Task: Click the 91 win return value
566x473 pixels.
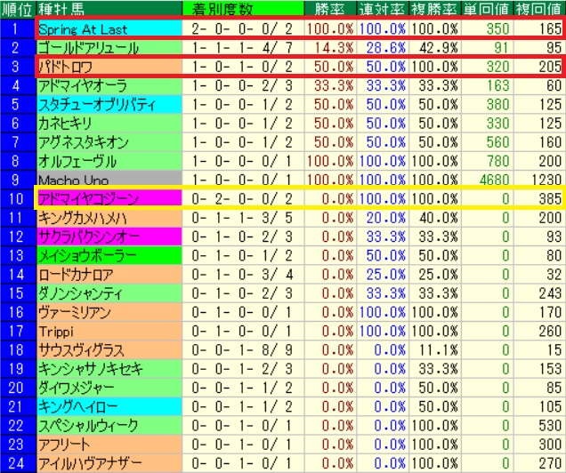Action: pyautogui.click(x=501, y=48)
